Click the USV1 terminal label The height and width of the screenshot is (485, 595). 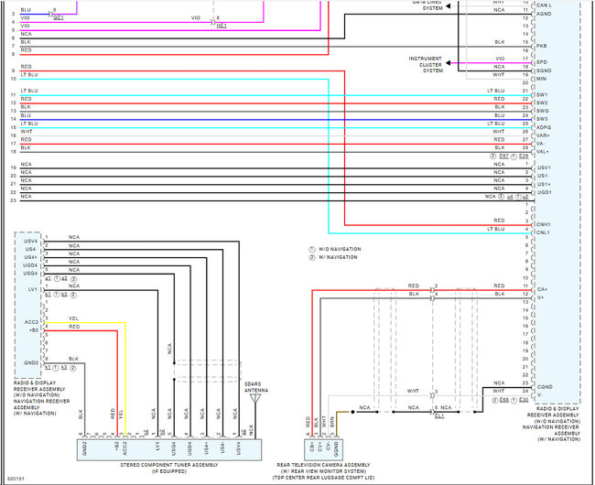544,167
